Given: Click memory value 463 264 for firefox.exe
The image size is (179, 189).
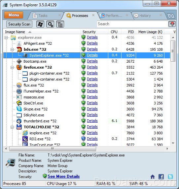Looking at the screenshot, I should coord(156,67).
